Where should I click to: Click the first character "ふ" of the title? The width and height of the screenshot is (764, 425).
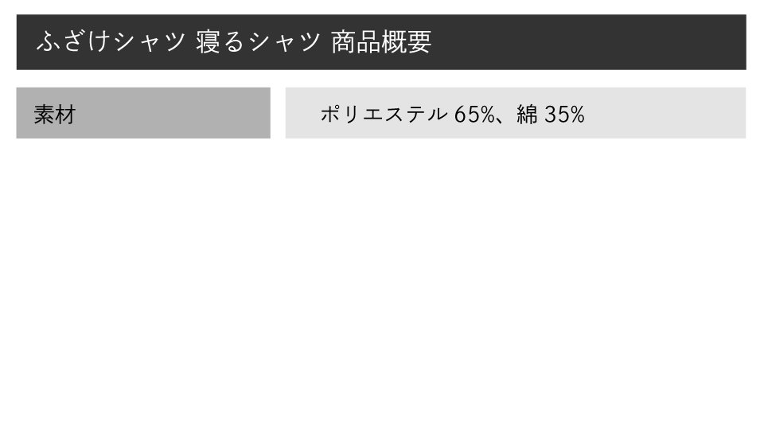[x=47, y=42]
